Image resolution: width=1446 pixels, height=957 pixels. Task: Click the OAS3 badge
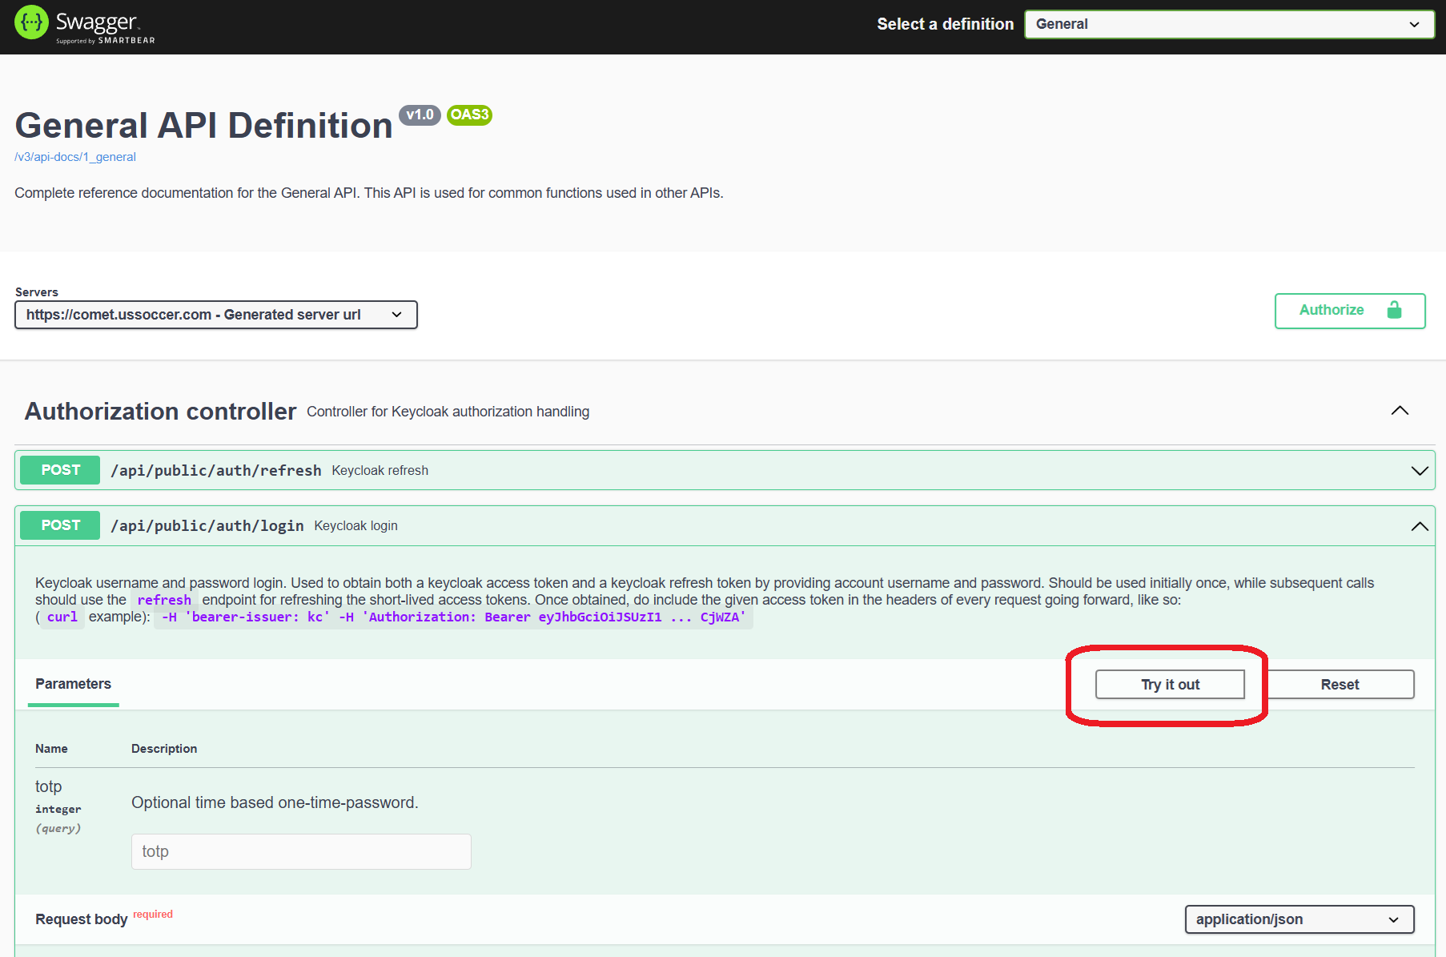coord(469,115)
